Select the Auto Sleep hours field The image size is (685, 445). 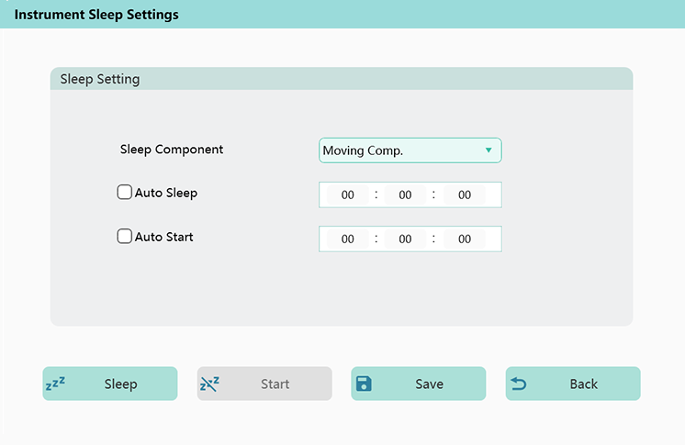pyautogui.click(x=348, y=195)
